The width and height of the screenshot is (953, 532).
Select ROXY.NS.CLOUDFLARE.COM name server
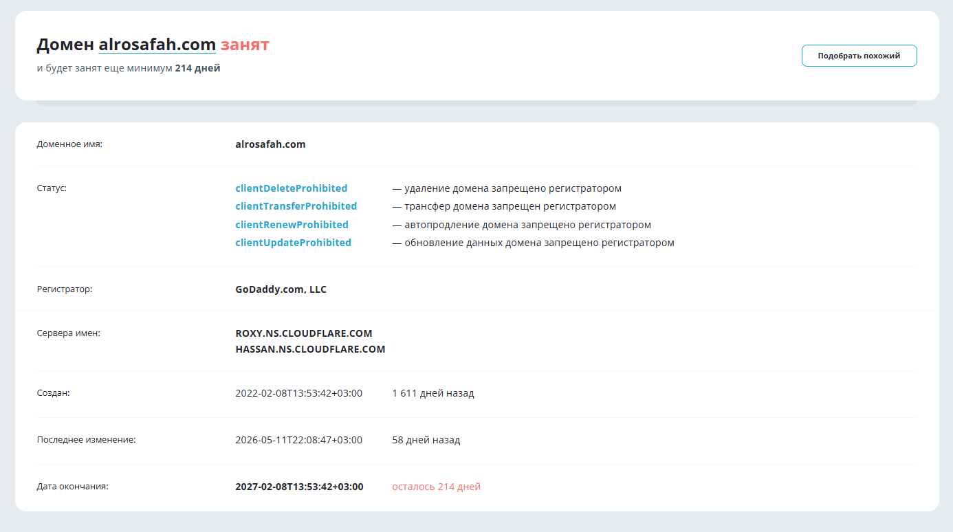[x=304, y=333]
